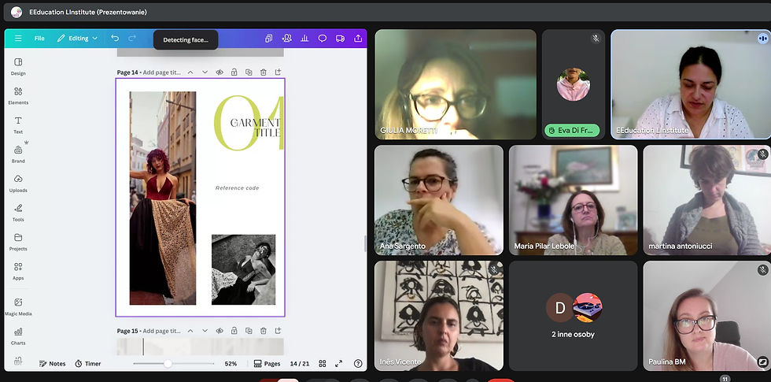Screen dimensions: 771x382
Task: Click Maria Pilar Lebole's video tile
Action: [574, 200]
